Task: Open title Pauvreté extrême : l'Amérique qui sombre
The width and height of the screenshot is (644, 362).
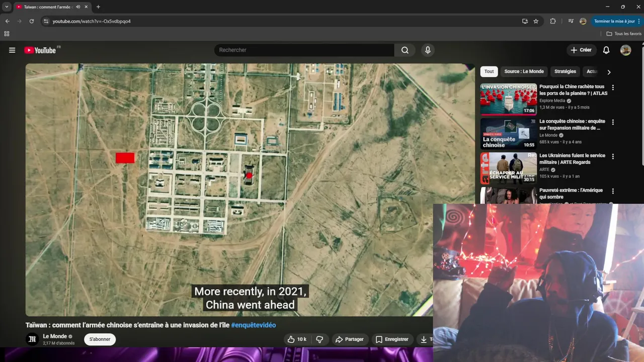Action: pos(571,194)
